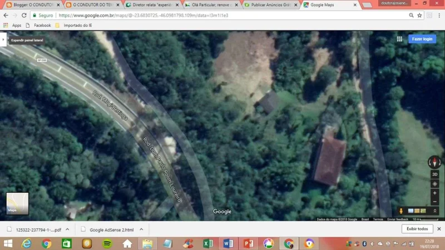Open CCleaner from the taskbar
The width and height of the screenshot is (445, 250).
click(188, 243)
